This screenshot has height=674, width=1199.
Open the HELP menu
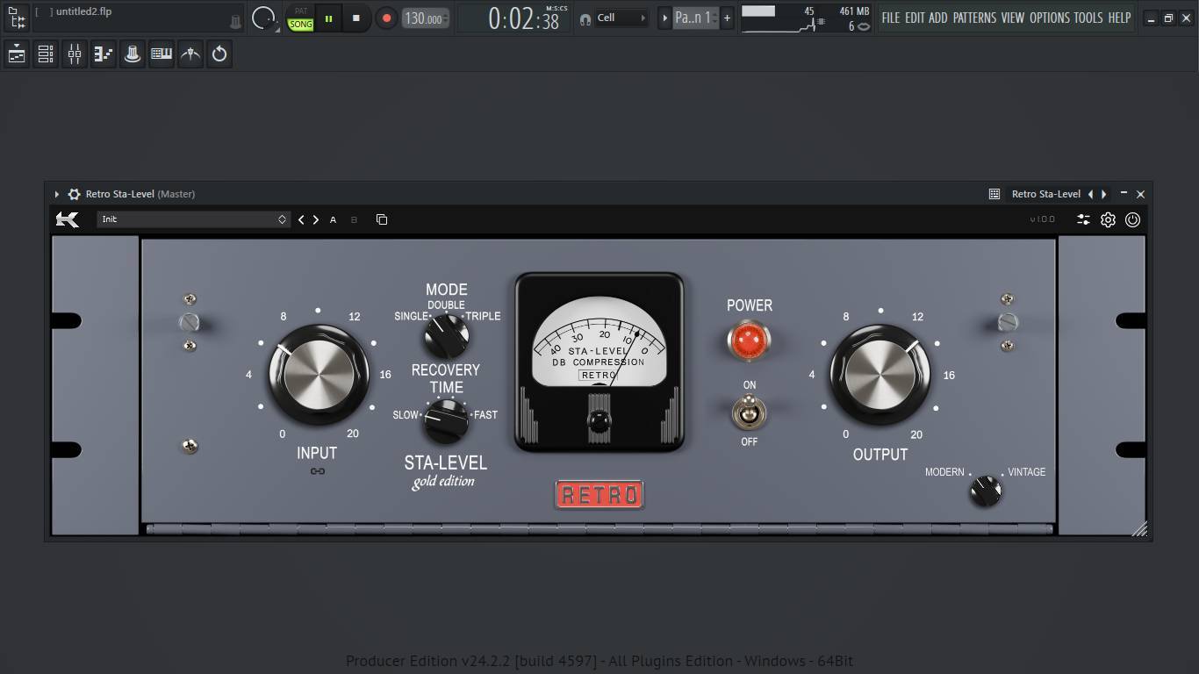click(1119, 18)
